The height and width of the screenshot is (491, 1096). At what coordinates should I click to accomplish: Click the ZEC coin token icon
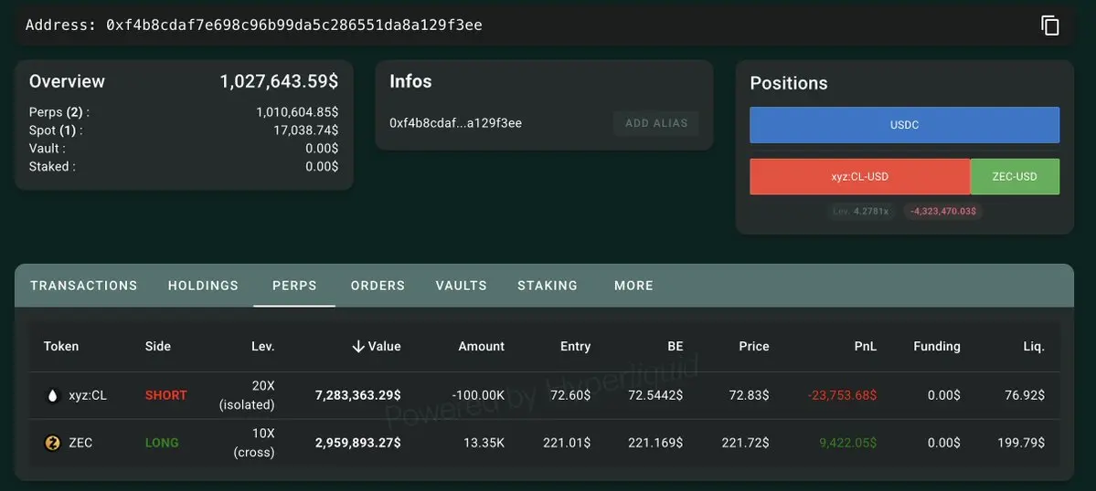tap(52, 443)
